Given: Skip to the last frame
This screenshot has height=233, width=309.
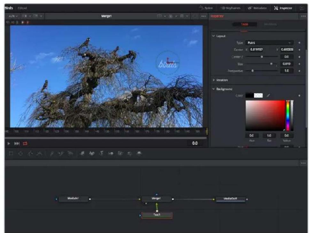Looking at the screenshot, I should tap(17, 143).
